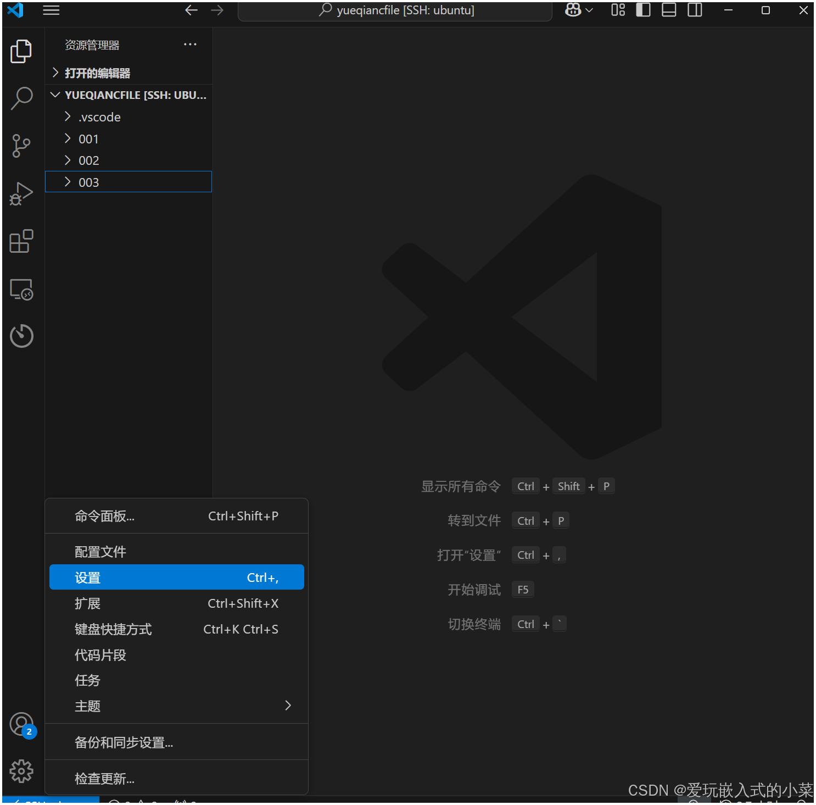Open 键盘快捷方式 menu entry

(176, 629)
